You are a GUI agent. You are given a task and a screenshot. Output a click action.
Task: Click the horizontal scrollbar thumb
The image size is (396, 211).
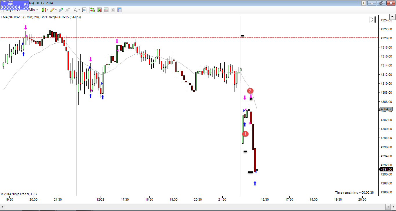388,207
